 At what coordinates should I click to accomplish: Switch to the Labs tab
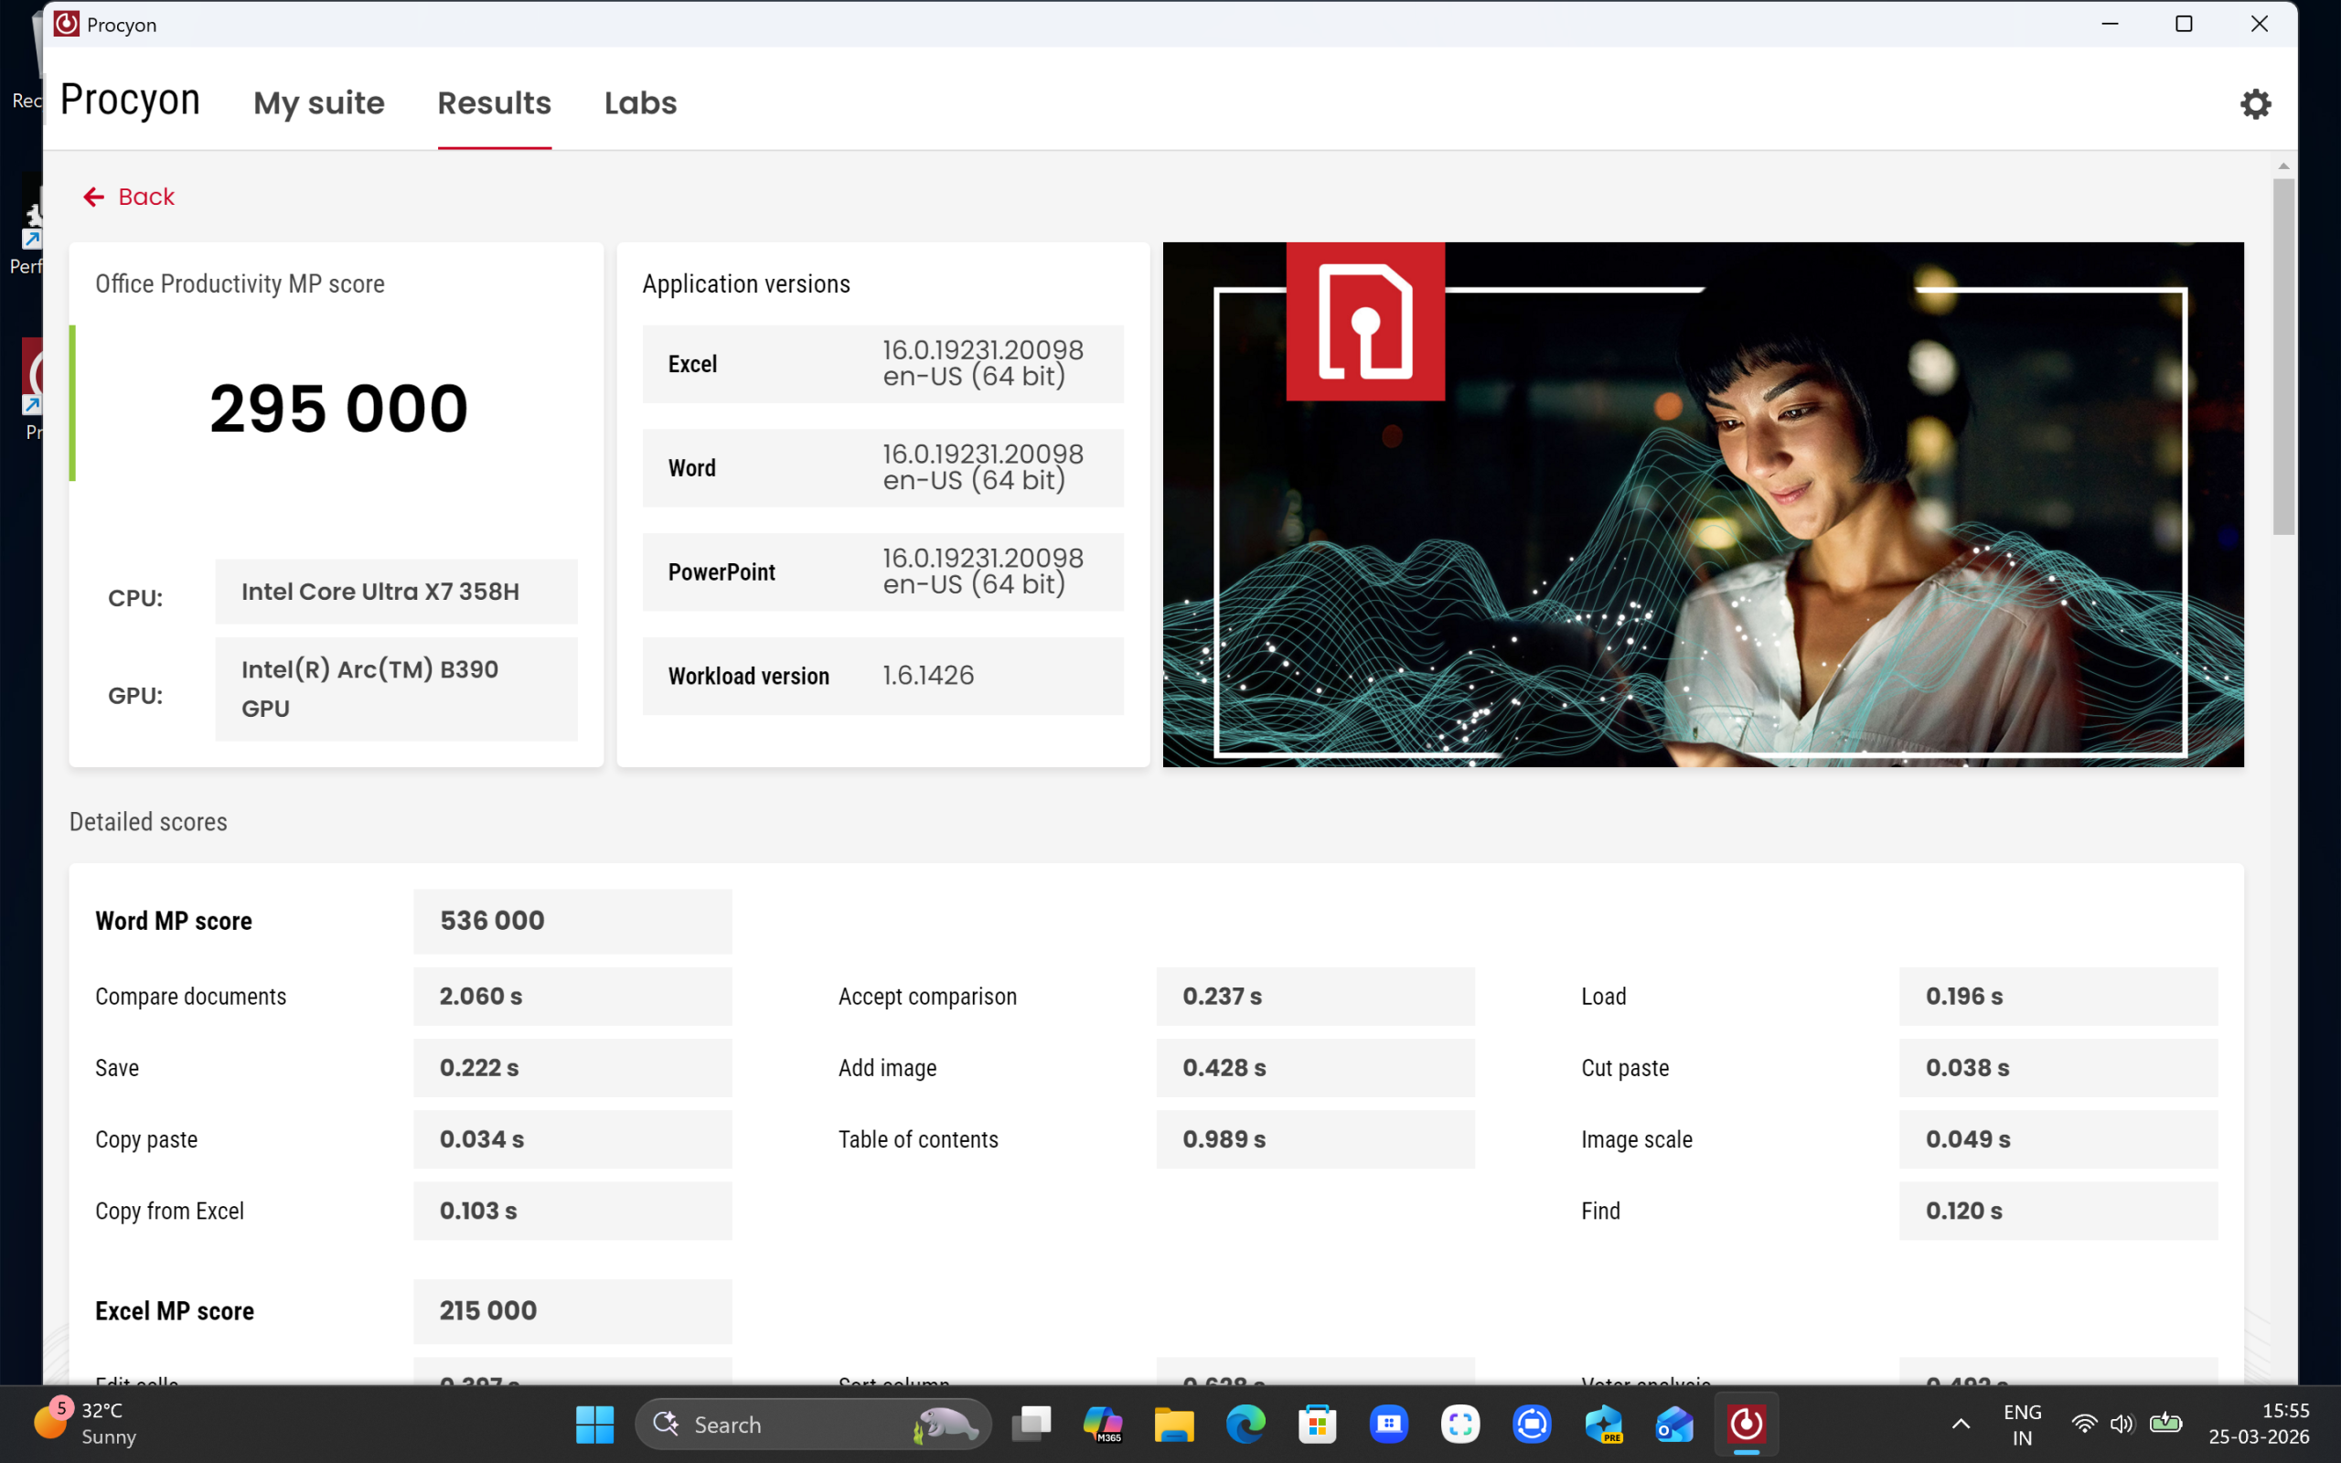coord(639,102)
